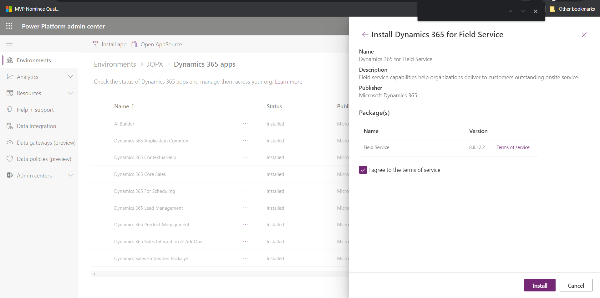
Task: Go to Environments breadcrumb
Action: 115,64
